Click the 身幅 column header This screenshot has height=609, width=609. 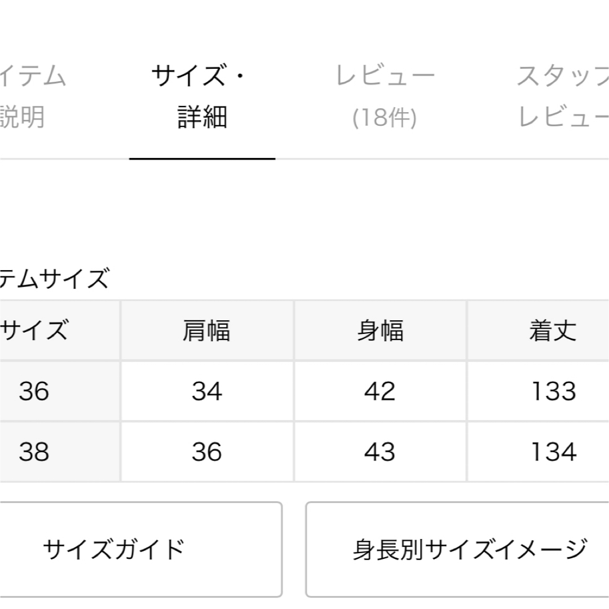pyautogui.click(x=380, y=330)
